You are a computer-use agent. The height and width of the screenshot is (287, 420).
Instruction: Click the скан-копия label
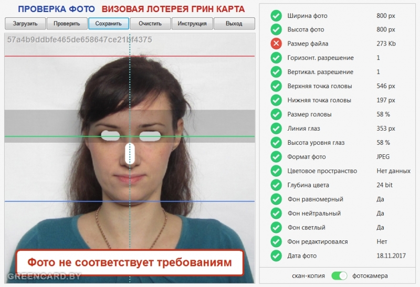click(308, 276)
